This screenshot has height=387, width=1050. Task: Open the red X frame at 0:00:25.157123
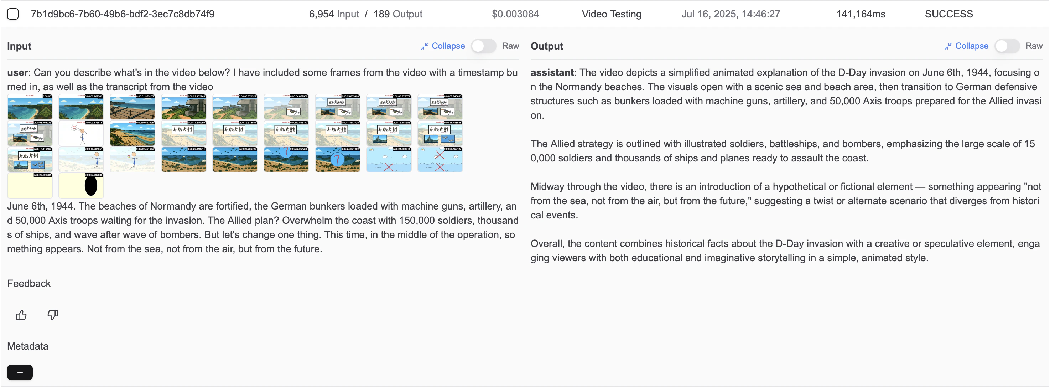point(440,159)
